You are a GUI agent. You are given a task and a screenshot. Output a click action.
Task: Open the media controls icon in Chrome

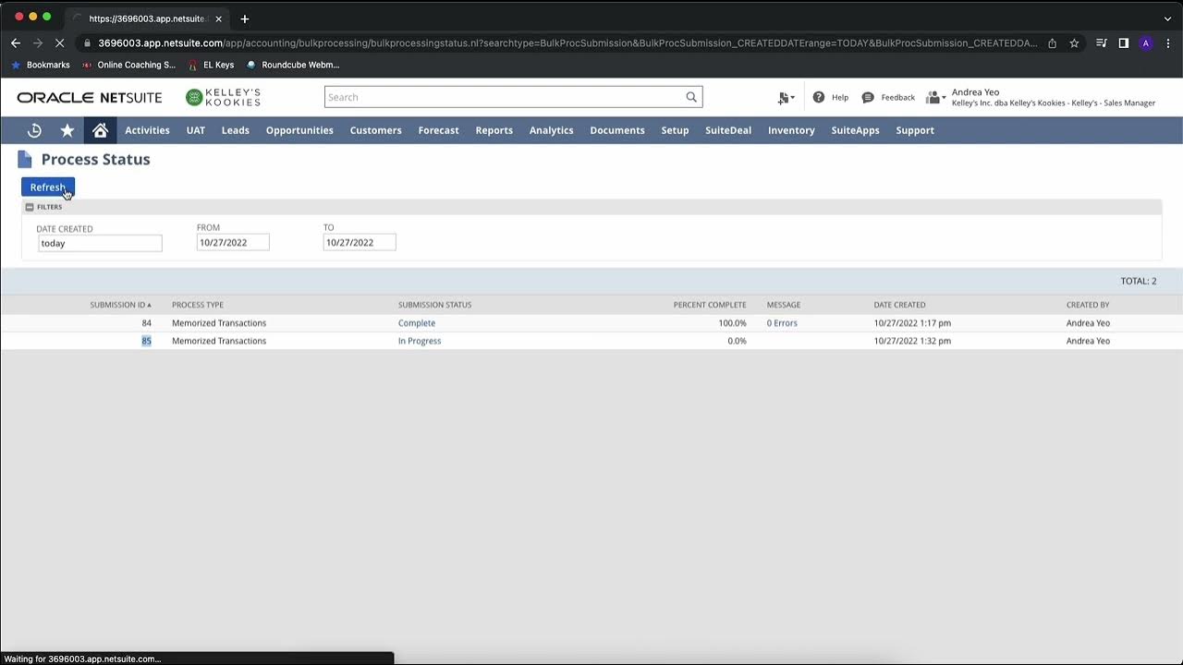coord(1101,42)
